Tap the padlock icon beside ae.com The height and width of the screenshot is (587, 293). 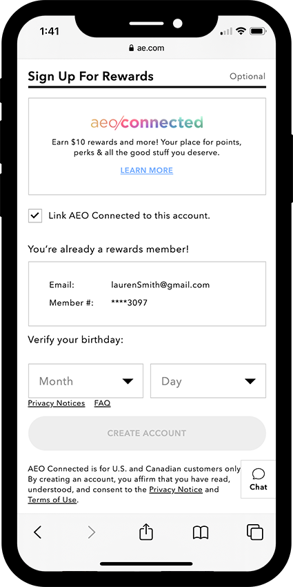pos(131,48)
